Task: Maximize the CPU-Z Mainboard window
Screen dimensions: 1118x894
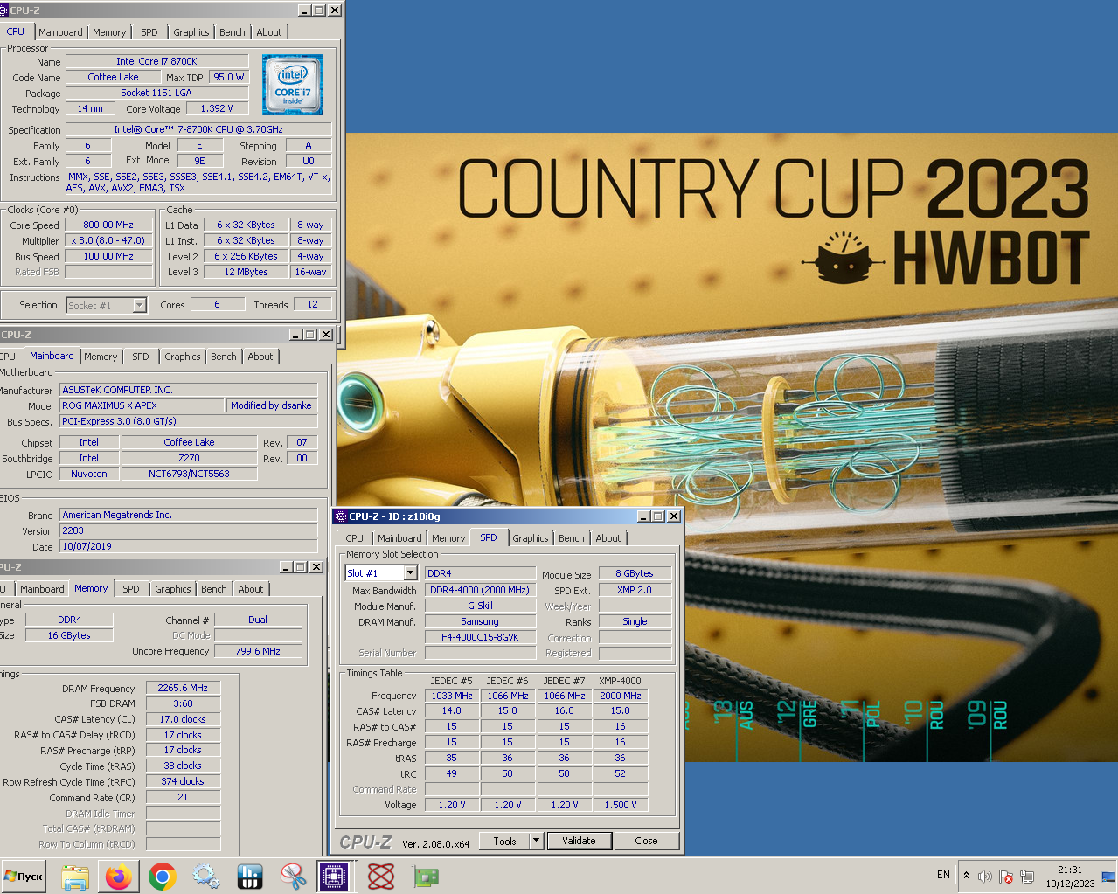Action: [310, 335]
